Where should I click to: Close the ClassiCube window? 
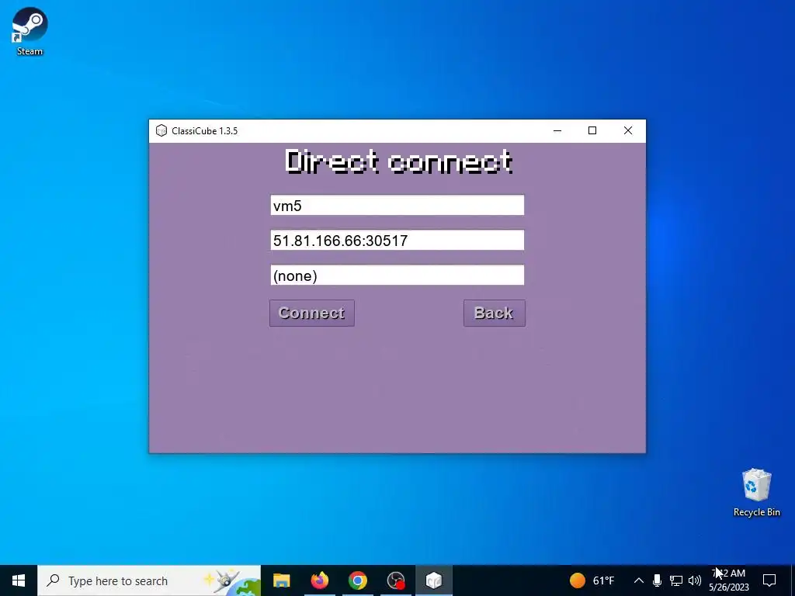[x=627, y=130]
